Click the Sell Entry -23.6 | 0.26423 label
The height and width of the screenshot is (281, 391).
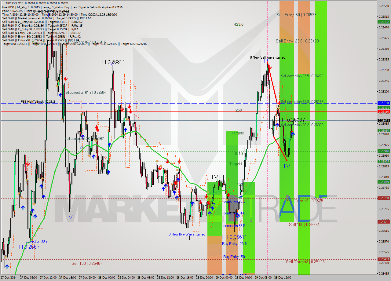[x=297, y=41]
